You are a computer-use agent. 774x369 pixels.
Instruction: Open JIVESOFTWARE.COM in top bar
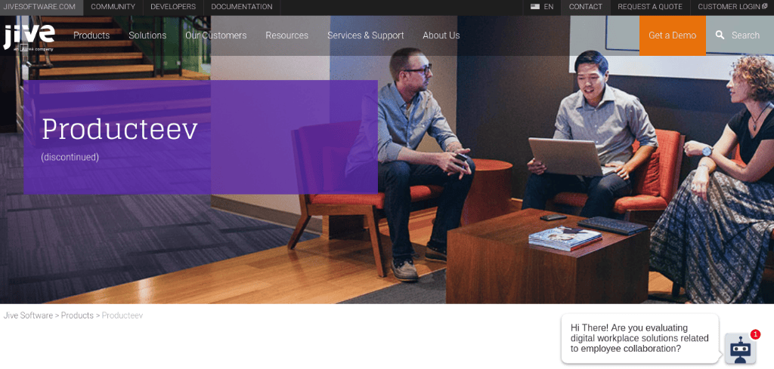39,7
